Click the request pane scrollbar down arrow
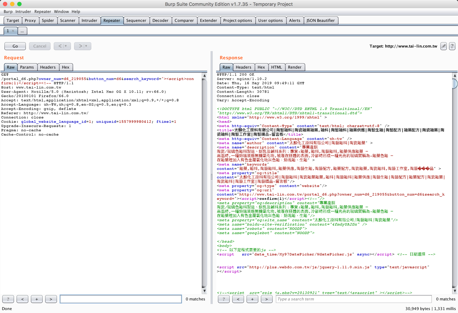 click(205, 291)
